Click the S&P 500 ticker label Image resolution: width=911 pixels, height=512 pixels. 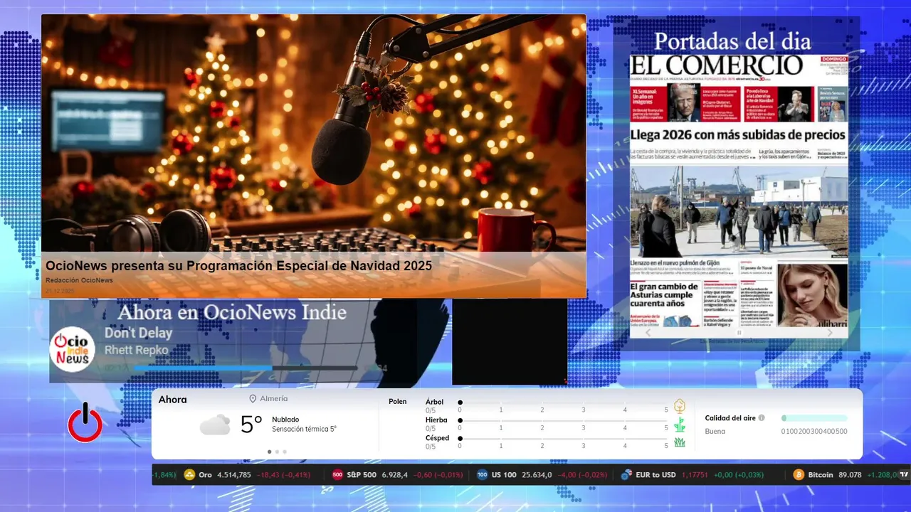pos(362,475)
